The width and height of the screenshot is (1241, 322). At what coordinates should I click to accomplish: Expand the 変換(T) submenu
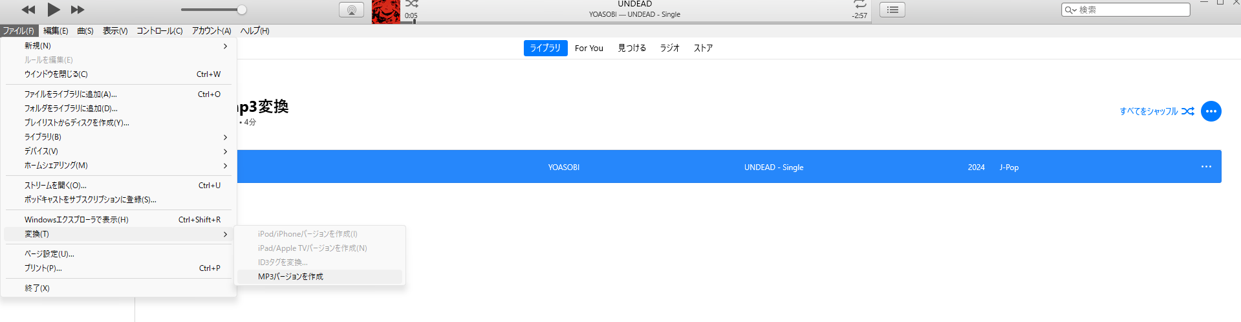[x=120, y=234]
